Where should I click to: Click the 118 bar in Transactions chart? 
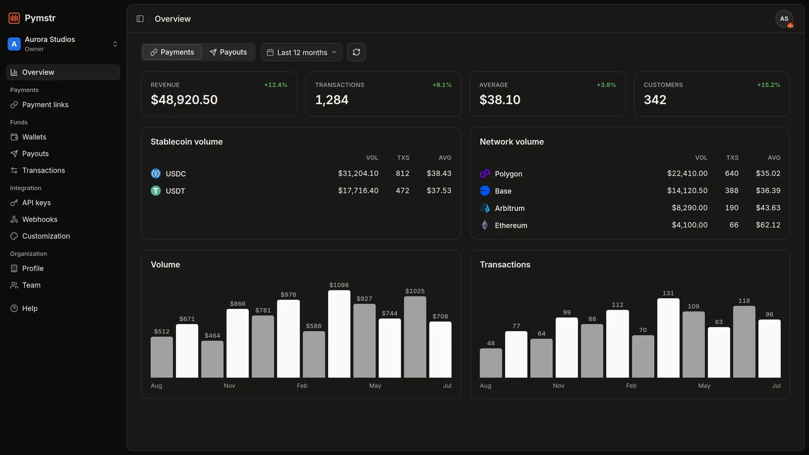pyautogui.click(x=744, y=342)
